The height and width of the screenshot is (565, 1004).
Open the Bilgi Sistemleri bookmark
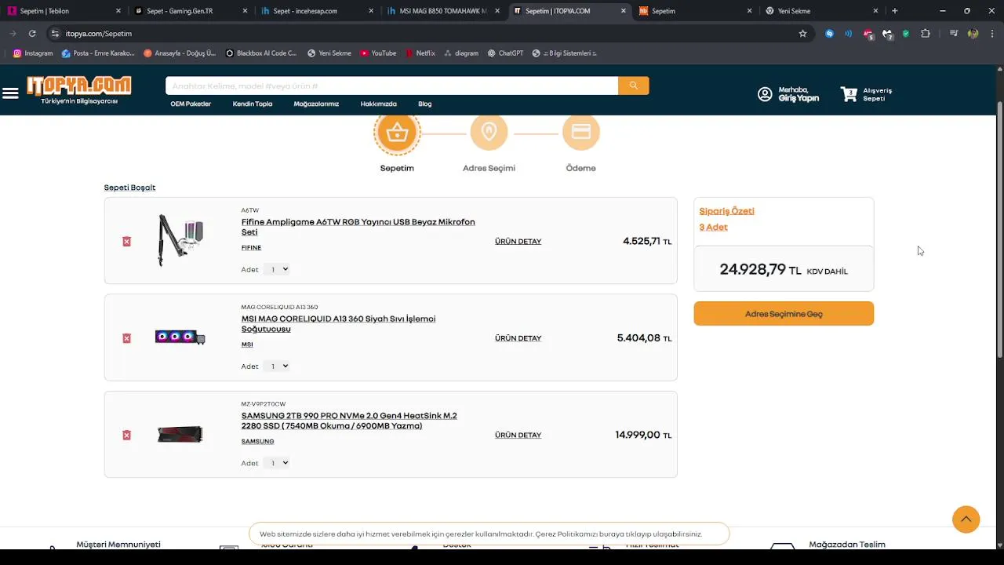tap(565, 53)
